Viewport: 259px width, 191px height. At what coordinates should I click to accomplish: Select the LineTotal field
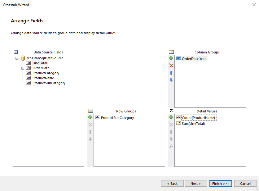point(39,63)
